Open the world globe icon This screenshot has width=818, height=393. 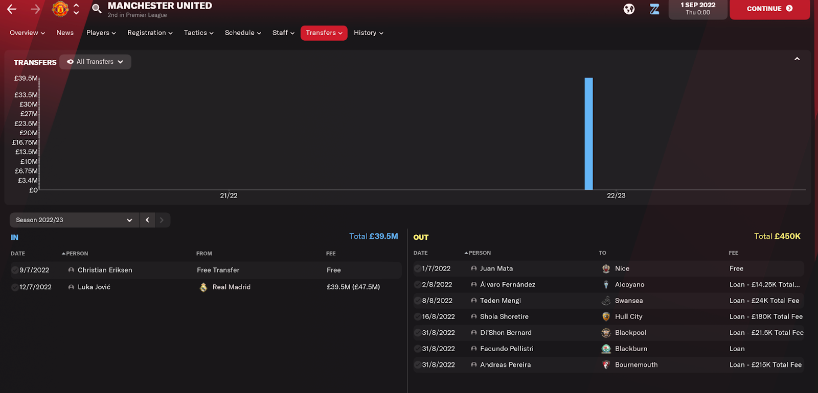tap(629, 9)
